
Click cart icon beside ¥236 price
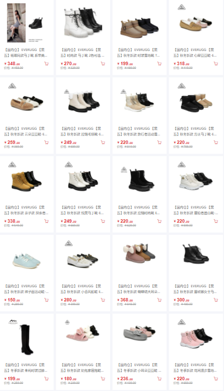159,379
